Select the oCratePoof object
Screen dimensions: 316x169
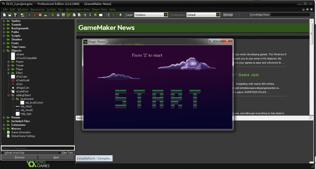22,92
